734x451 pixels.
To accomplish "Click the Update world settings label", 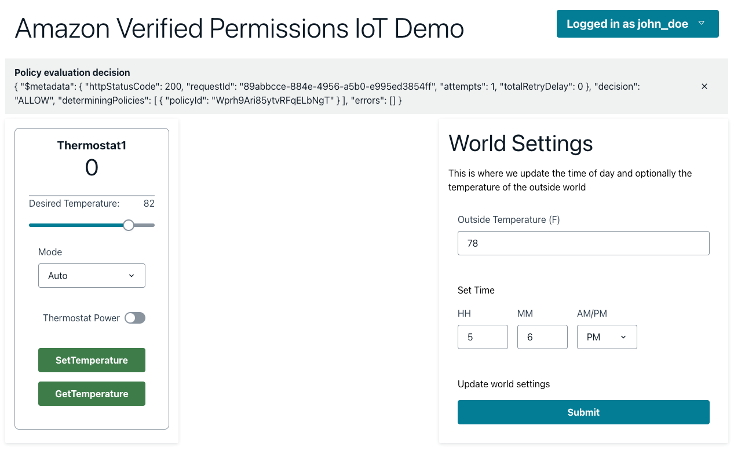I will tap(503, 384).
